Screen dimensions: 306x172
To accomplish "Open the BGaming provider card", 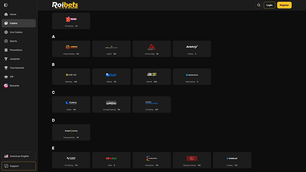I will click(x=71, y=77).
